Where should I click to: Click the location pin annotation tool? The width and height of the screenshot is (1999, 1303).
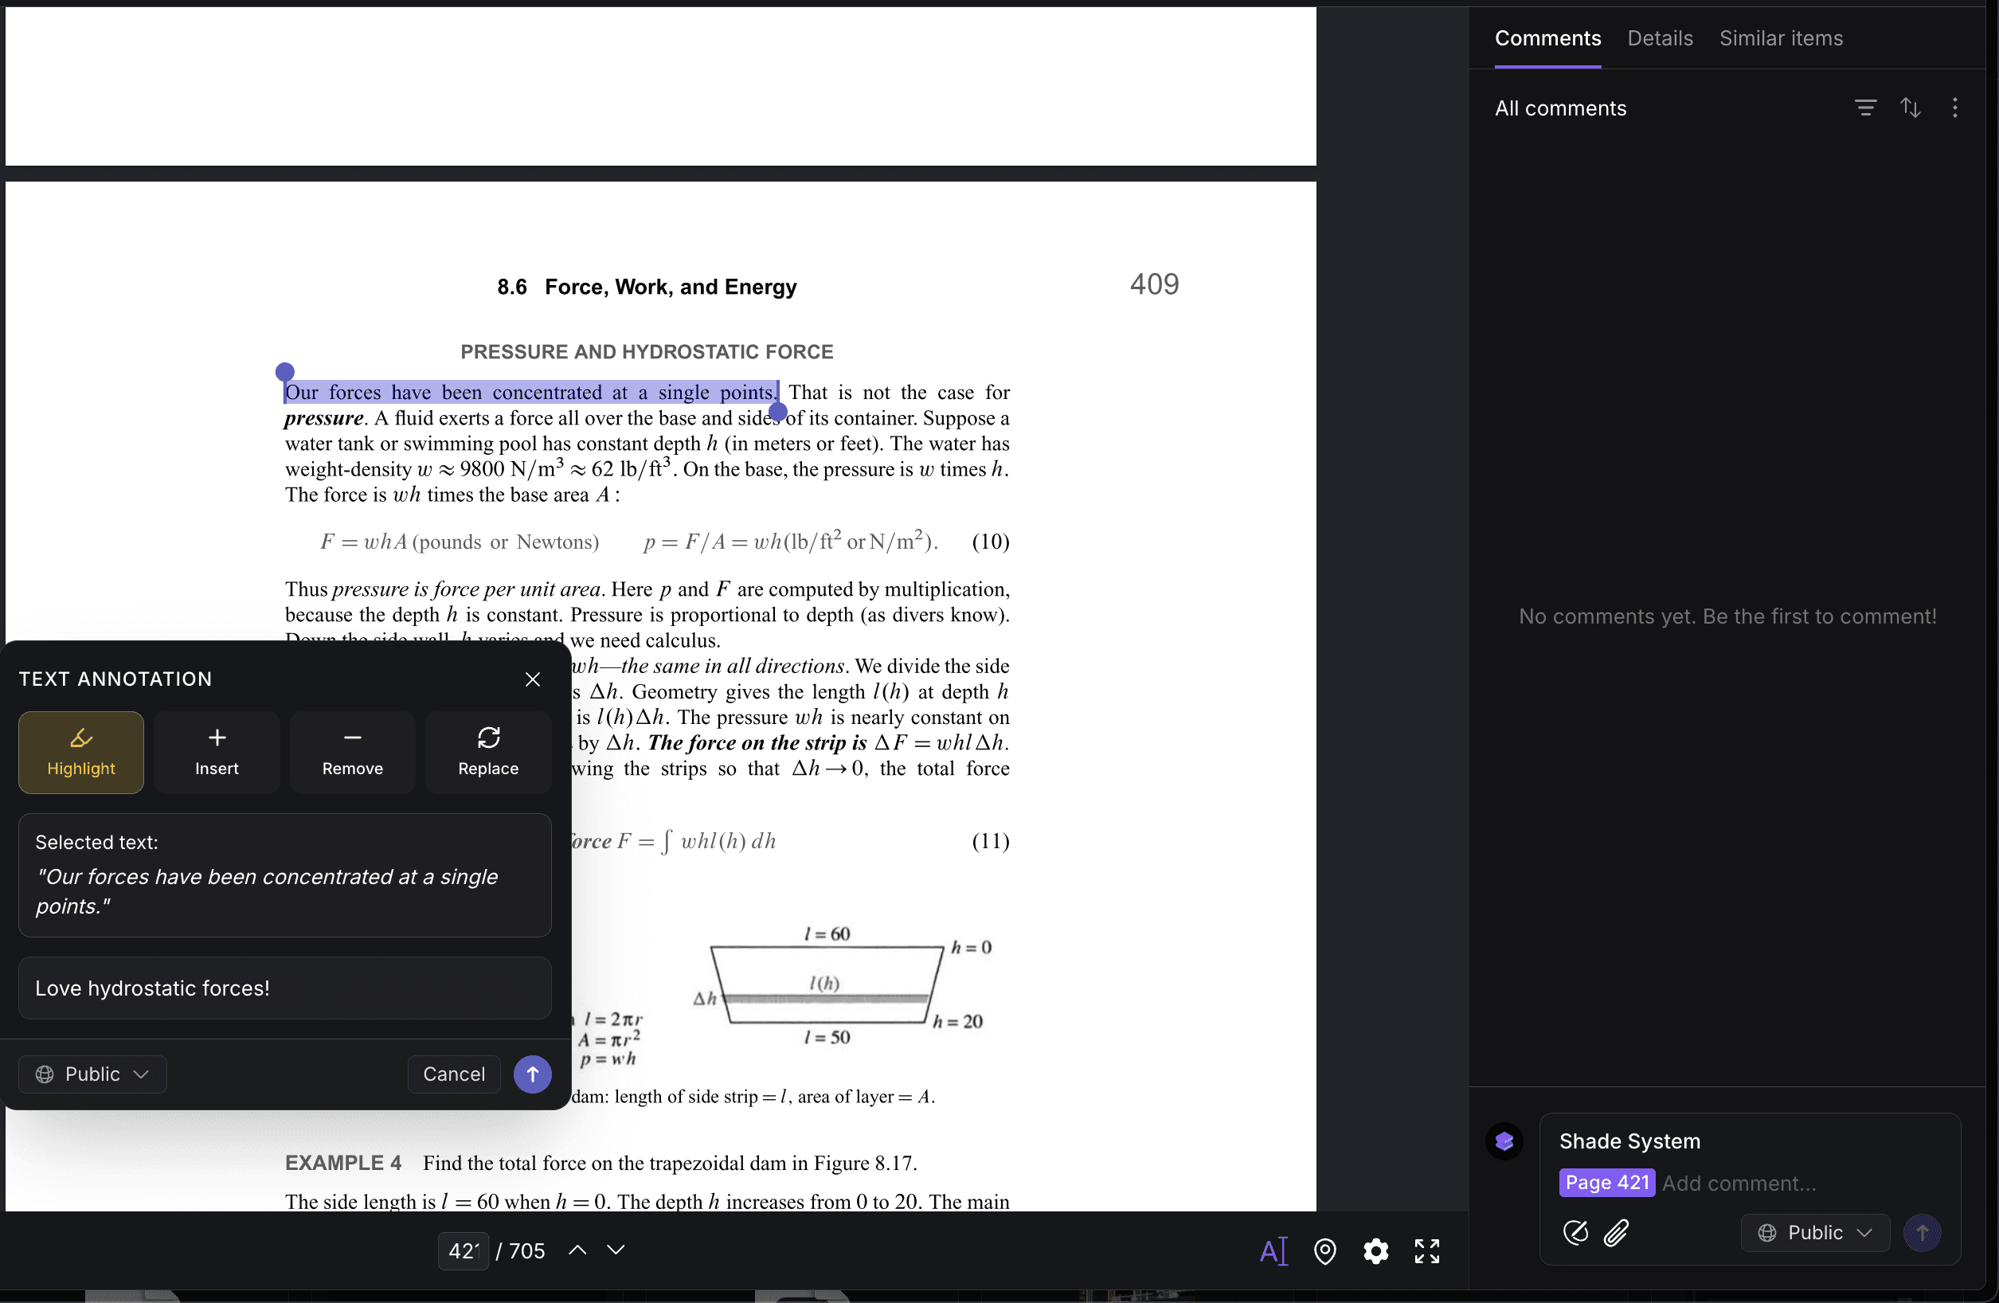click(1324, 1251)
